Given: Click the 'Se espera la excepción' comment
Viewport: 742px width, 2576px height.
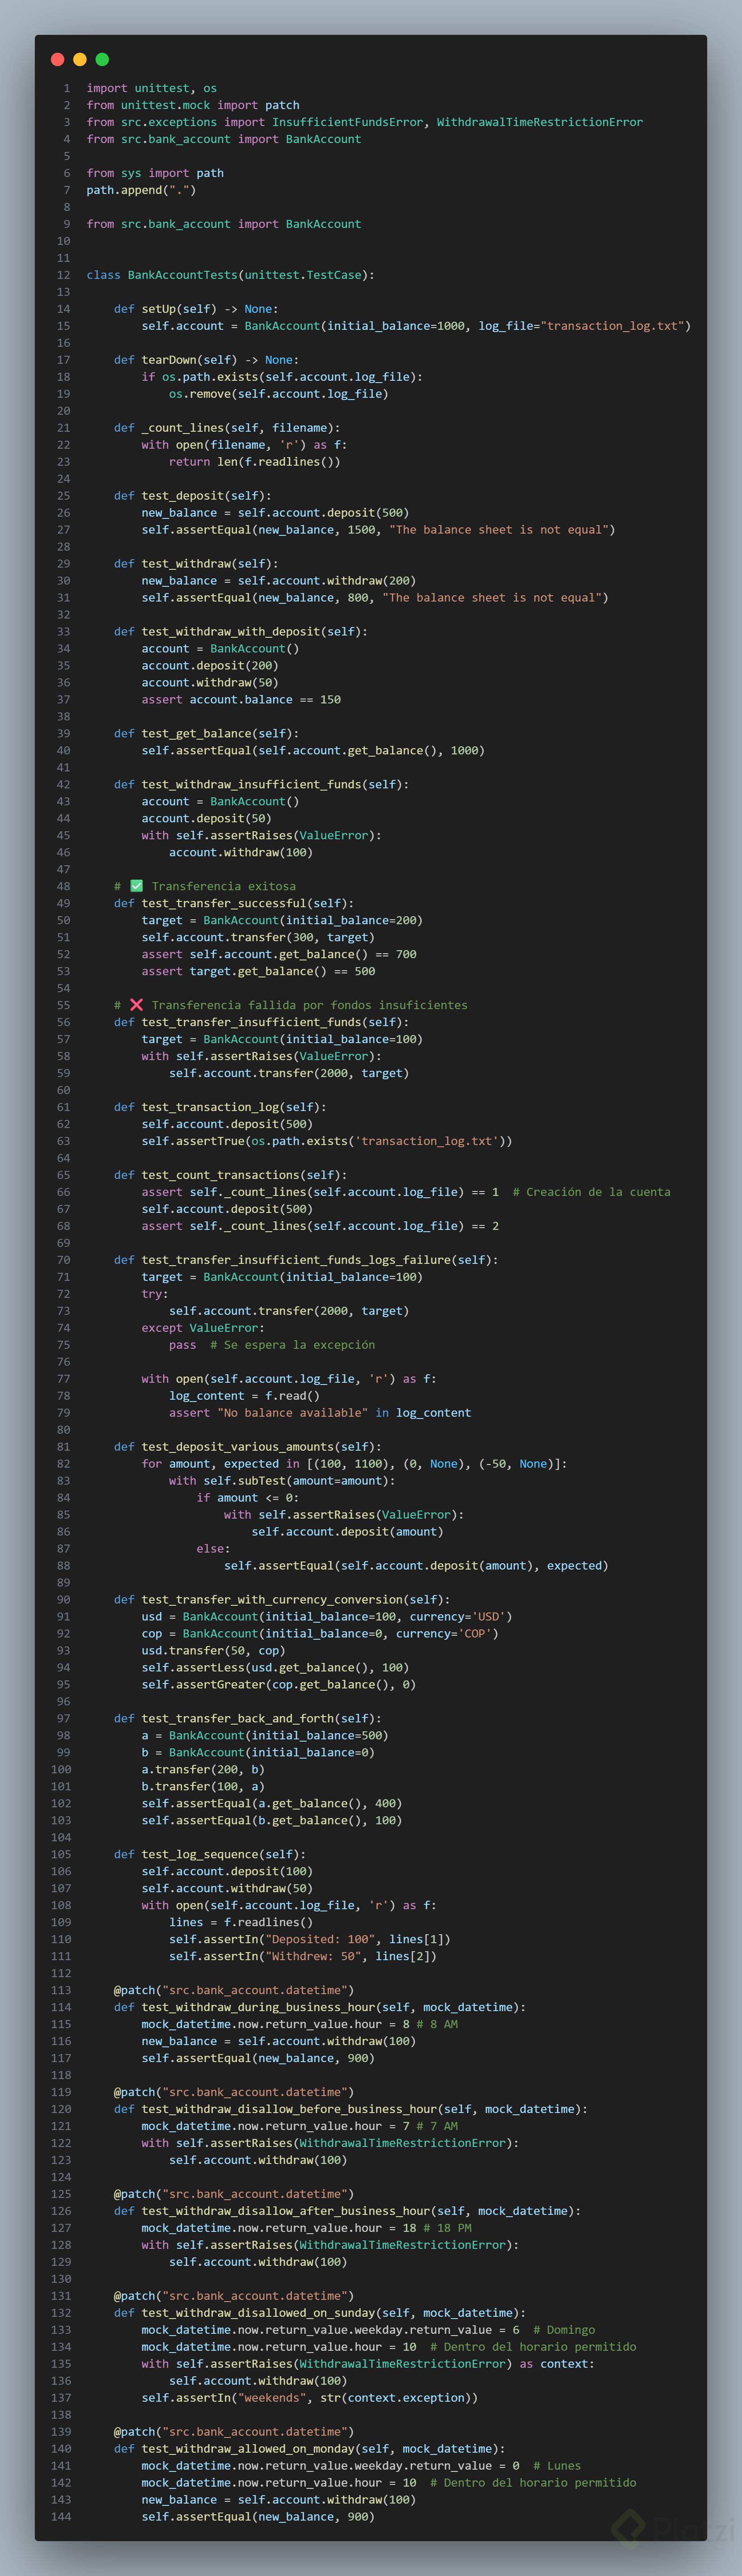Looking at the screenshot, I should tap(292, 1345).
